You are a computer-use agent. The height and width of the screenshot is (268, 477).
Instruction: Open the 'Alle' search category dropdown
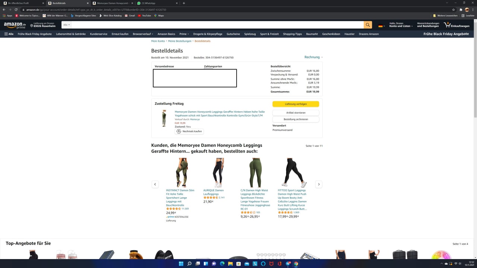[66, 25]
